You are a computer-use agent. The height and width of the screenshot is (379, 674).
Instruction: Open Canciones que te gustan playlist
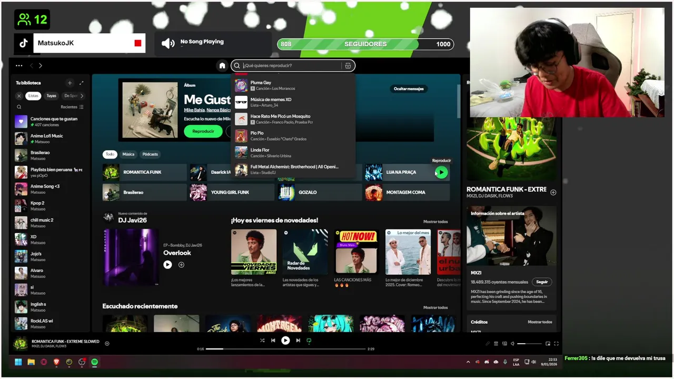coord(50,122)
